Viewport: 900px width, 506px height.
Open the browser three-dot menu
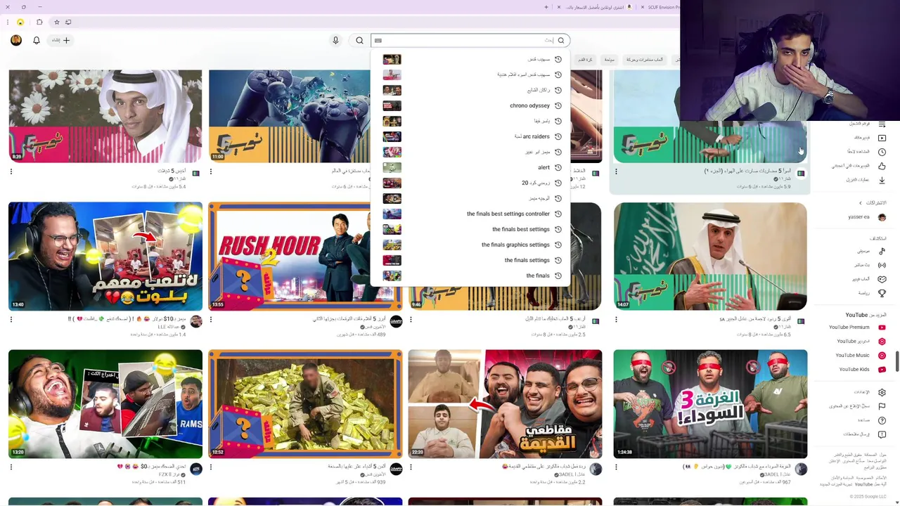(8, 22)
